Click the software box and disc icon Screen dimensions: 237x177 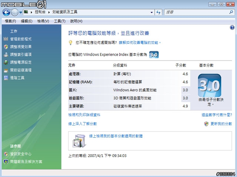coord(79,141)
